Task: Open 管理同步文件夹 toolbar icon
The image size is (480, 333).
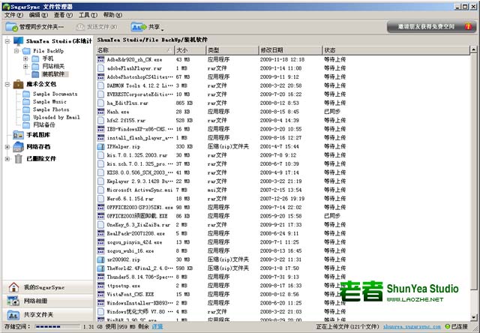Action: [12, 27]
